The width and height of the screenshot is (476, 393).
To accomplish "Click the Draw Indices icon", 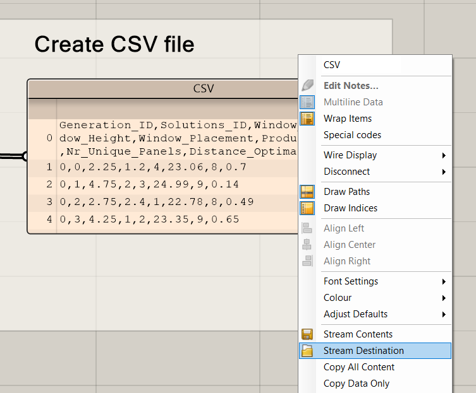I will [x=307, y=208].
